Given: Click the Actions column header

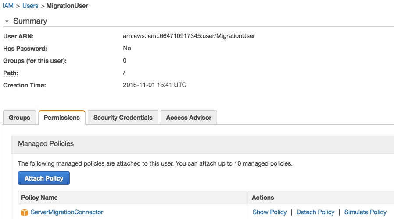Looking at the screenshot, I should point(263,198).
